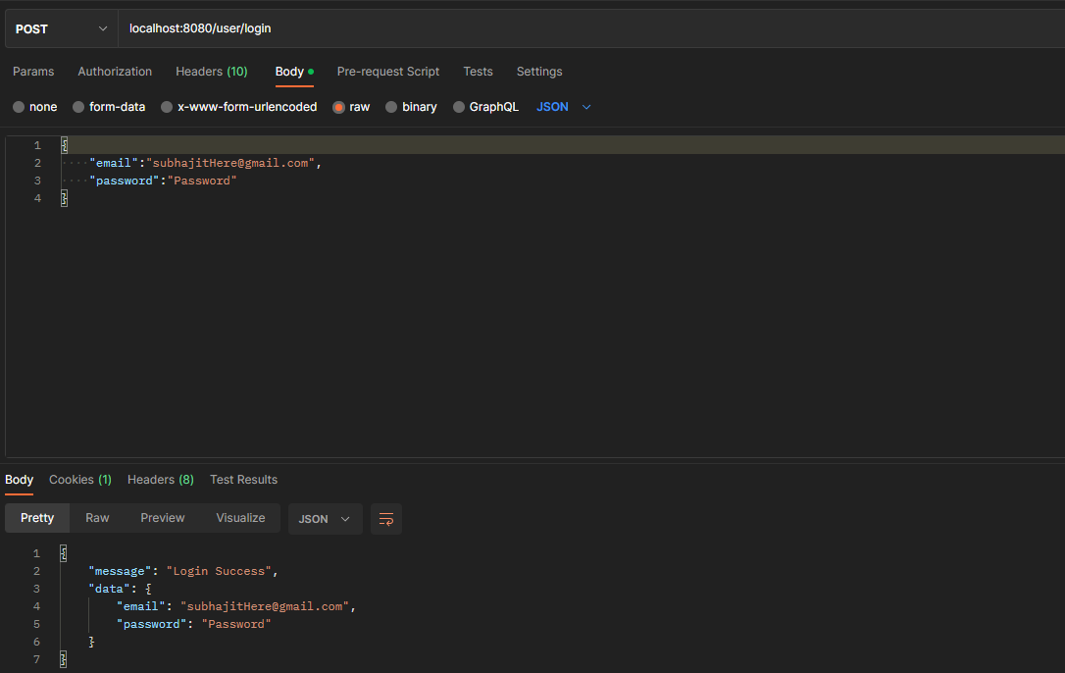Switch to the Authorization tab

tap(115, 71)
